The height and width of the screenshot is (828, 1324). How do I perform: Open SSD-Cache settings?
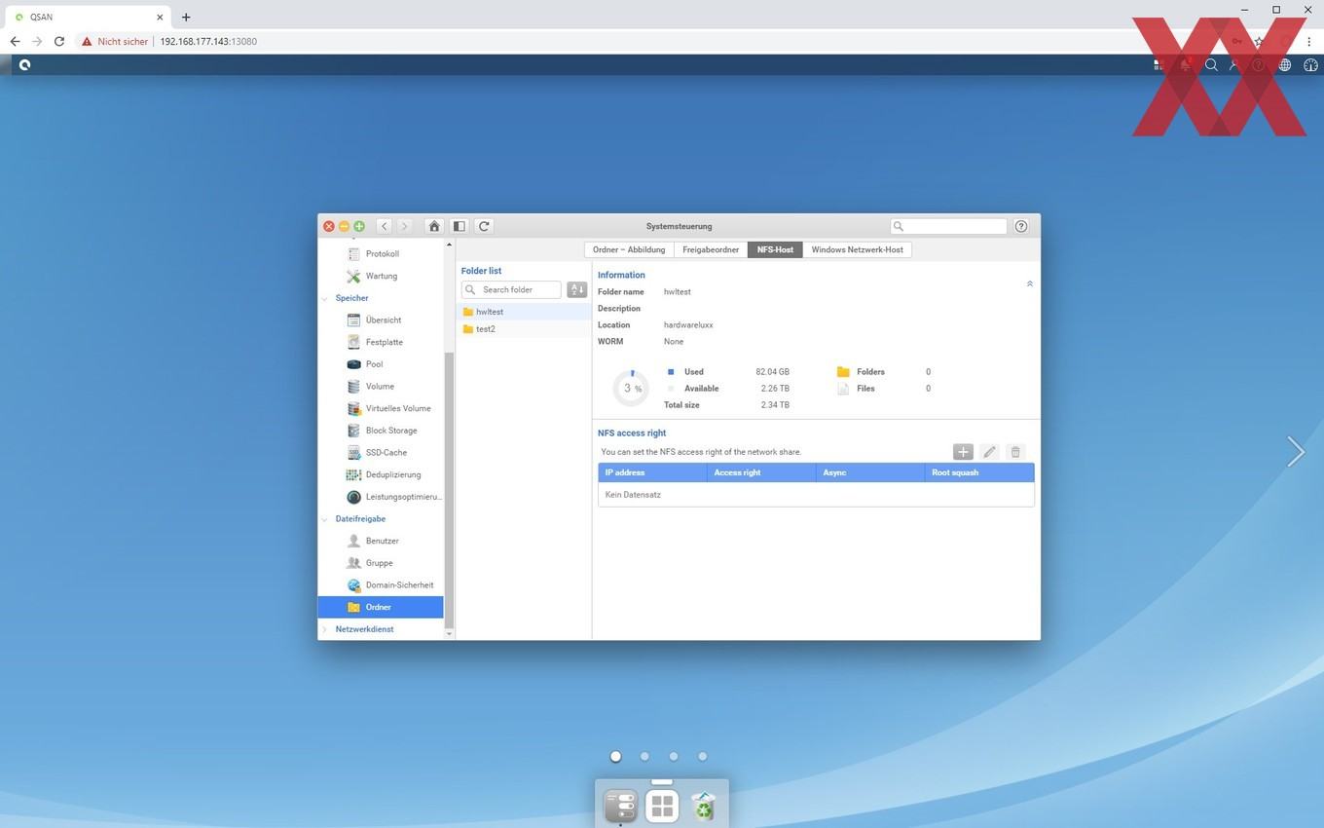(x=386, y=453)
